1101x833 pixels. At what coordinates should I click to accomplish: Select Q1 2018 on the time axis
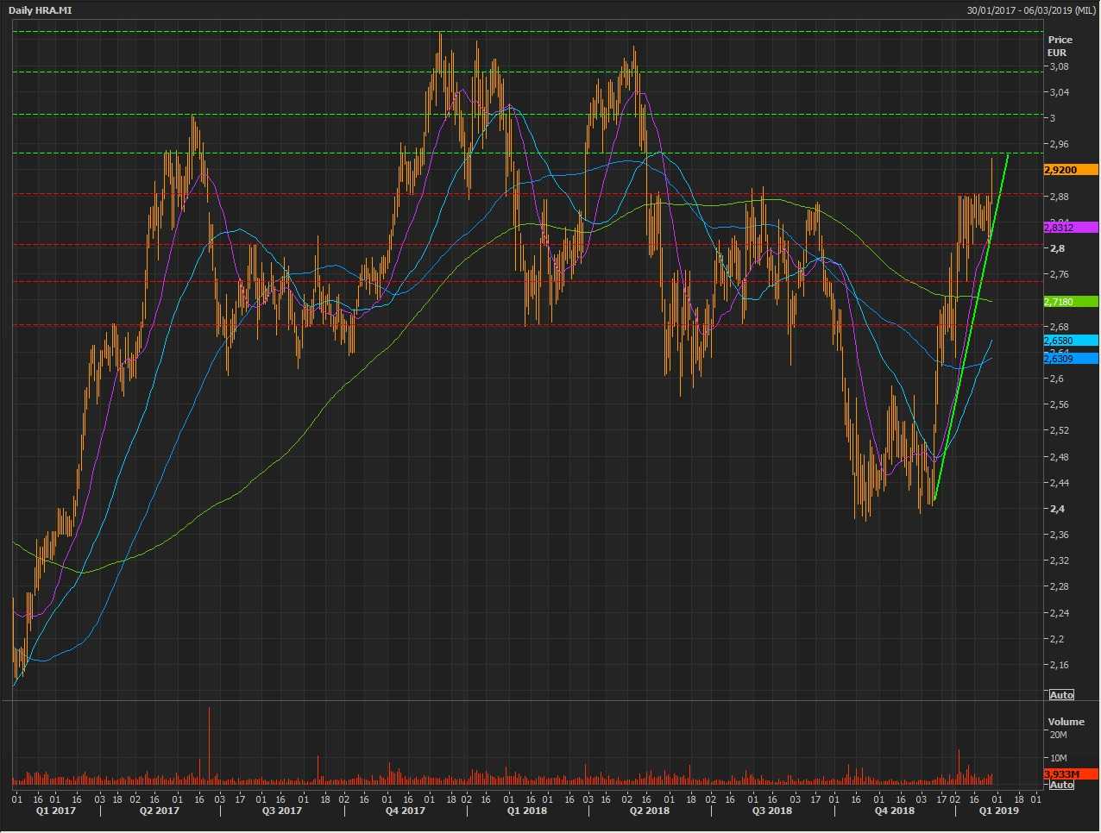(x=526, y=811)
